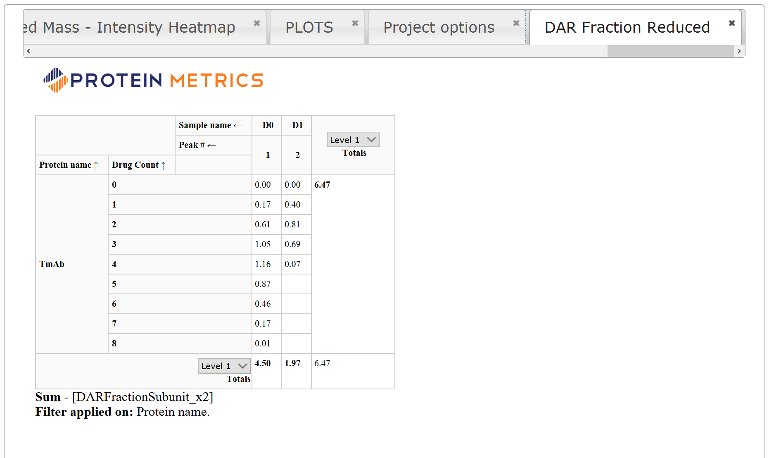Close the PLOTS tab
The height and width of the screenshot is (458, 774).
[x=355, y=23]
